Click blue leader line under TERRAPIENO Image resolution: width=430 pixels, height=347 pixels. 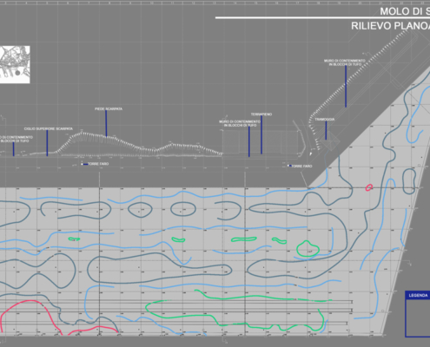click(x=261, y=135)
